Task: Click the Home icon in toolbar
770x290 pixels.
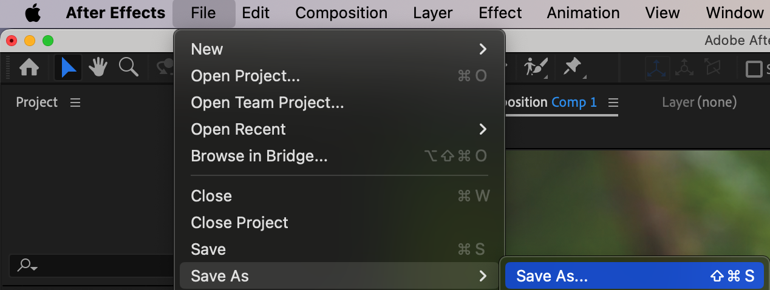Action: [29, 68]
